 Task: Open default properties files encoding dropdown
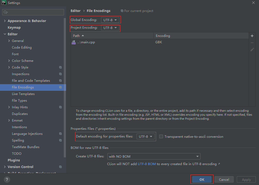146,136
